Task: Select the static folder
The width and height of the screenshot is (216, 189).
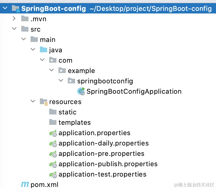Action: pos(67,112)
